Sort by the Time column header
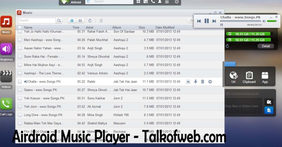The width and height of the screenshot is (282, 147). click(x=76, y=28)
